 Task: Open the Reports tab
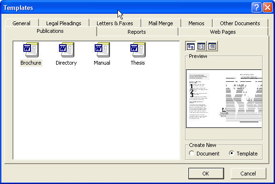tap(137, 32)
